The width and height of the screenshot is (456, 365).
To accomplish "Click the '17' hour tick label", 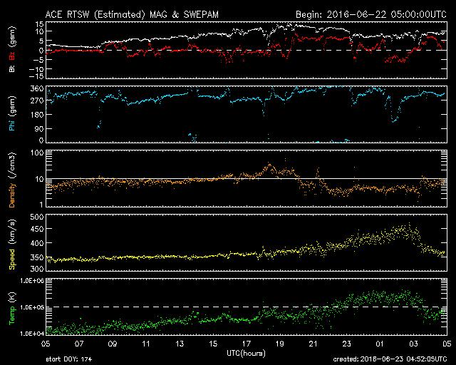I will tap(247, 344).
